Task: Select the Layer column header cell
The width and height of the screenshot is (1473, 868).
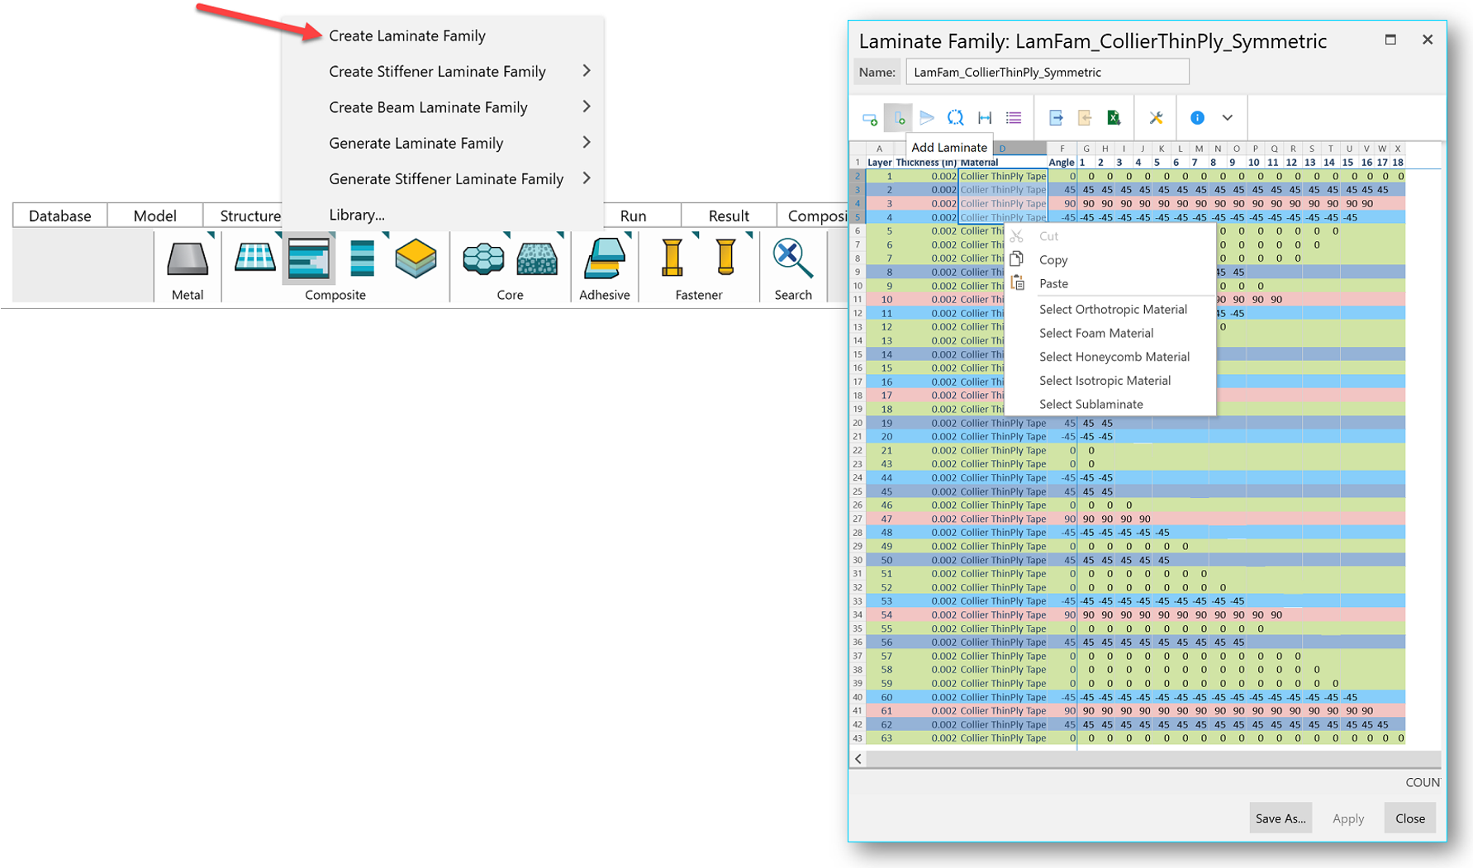Action: (879, 163)
